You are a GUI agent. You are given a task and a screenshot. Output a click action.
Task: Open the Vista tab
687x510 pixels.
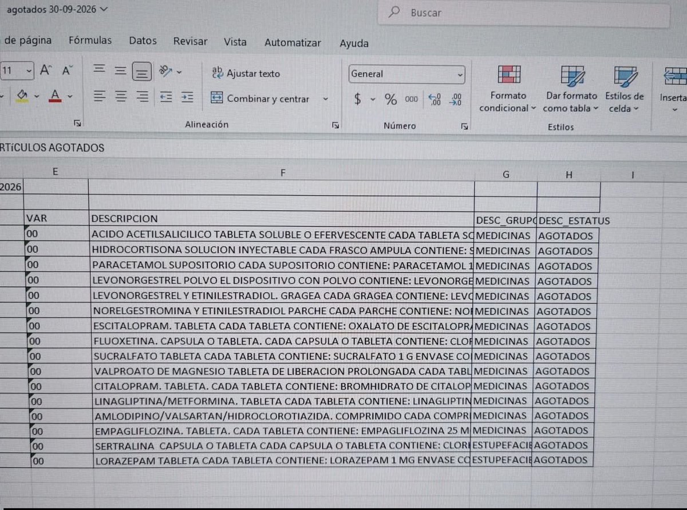235,42
